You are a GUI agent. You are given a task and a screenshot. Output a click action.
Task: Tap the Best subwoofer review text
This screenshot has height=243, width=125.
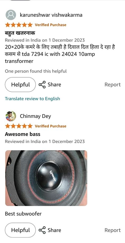click(x=23, y=214)
